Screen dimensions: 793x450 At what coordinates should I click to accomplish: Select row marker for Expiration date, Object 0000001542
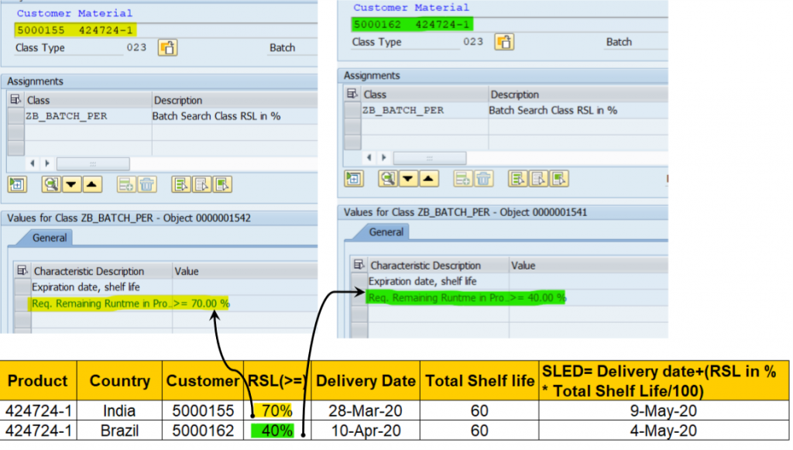[22, 287]
